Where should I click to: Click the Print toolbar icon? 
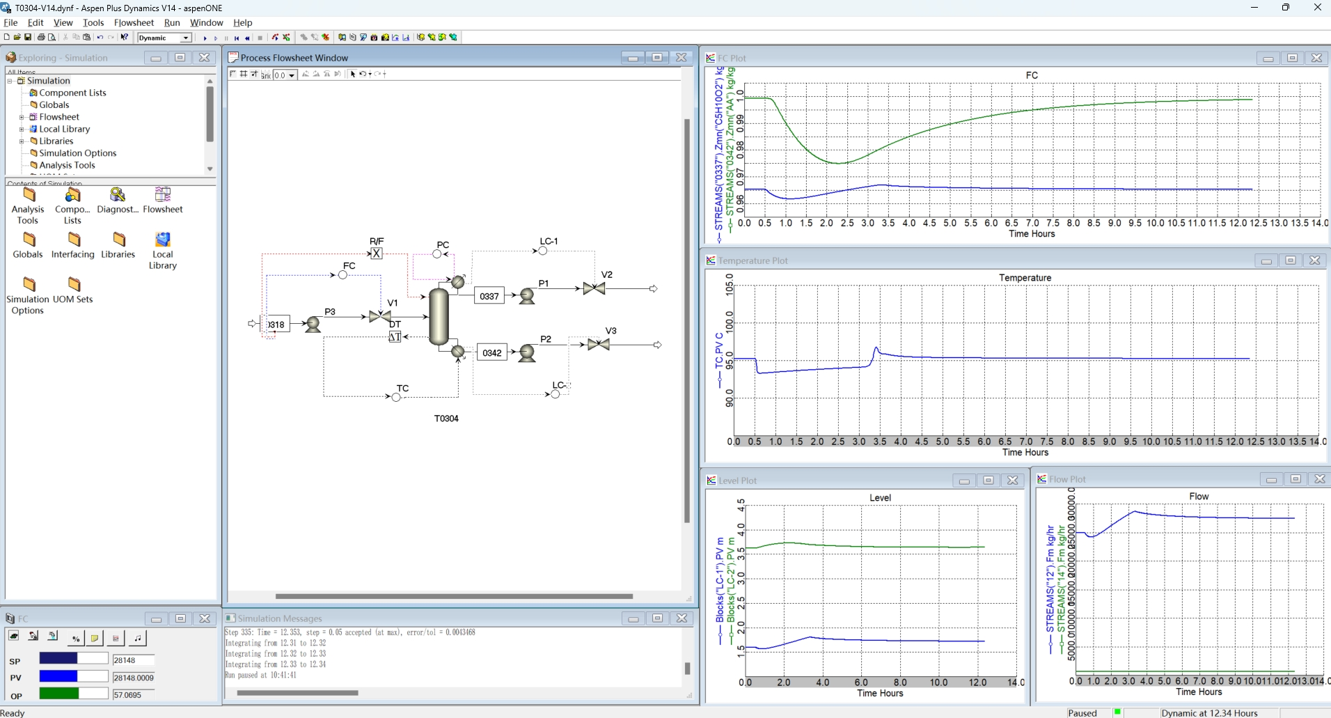41,38
